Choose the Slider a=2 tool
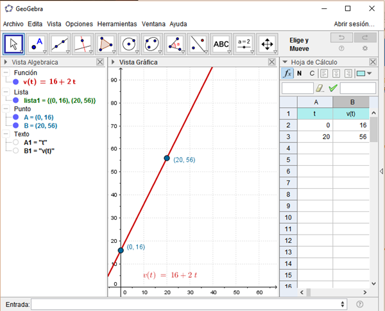Viewport: 385px width, 311px height. (x=244, y=43)
